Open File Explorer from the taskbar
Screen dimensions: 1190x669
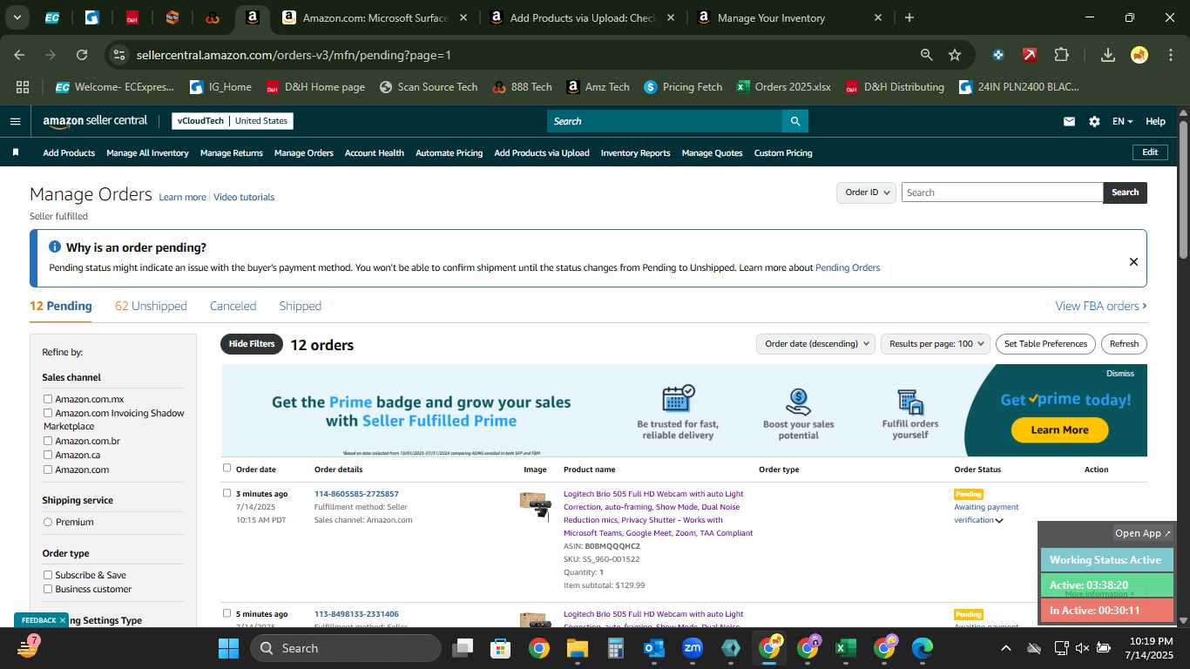578,648
